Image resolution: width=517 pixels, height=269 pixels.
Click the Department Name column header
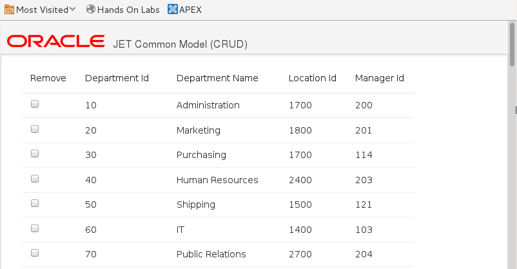217,78
